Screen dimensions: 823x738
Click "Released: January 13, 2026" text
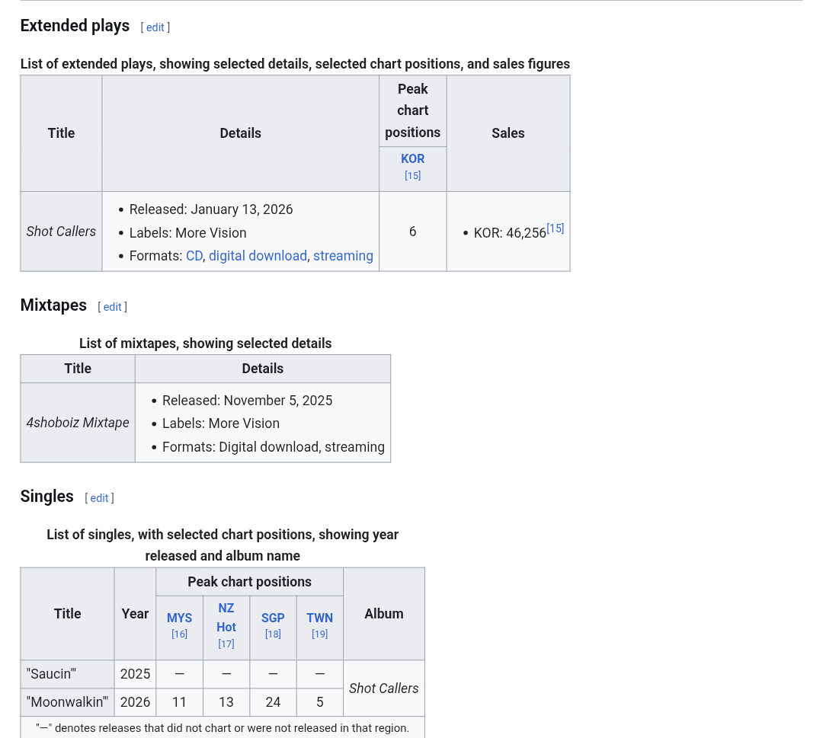pyautogui.click(x=211, y=209)
